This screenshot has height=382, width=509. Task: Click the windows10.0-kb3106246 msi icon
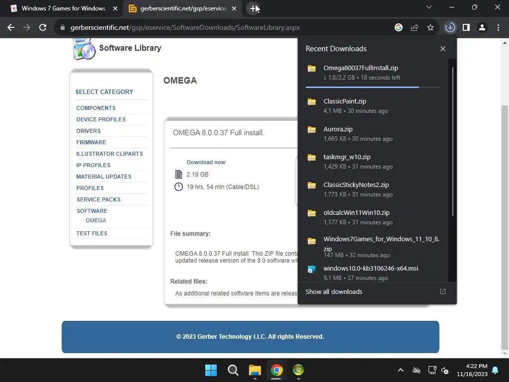click(312, 269)
